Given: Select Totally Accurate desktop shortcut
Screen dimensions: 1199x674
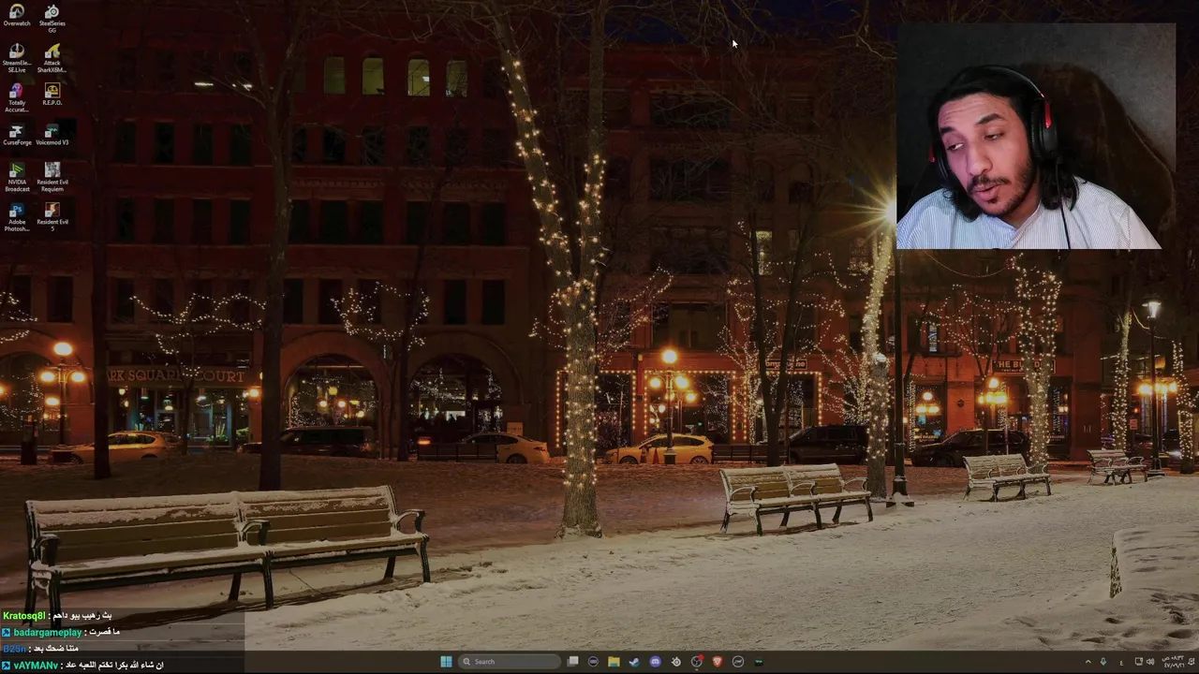Looking at the screenshot, I should click(17, 97).
